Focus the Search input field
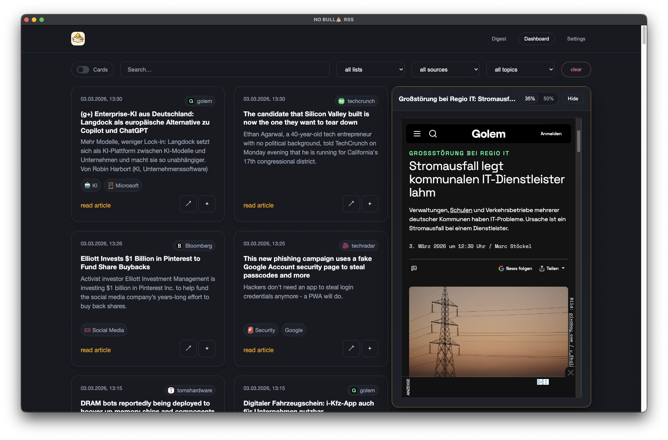The height and width of the screenshot is (440, 668). tap(225, 70)
